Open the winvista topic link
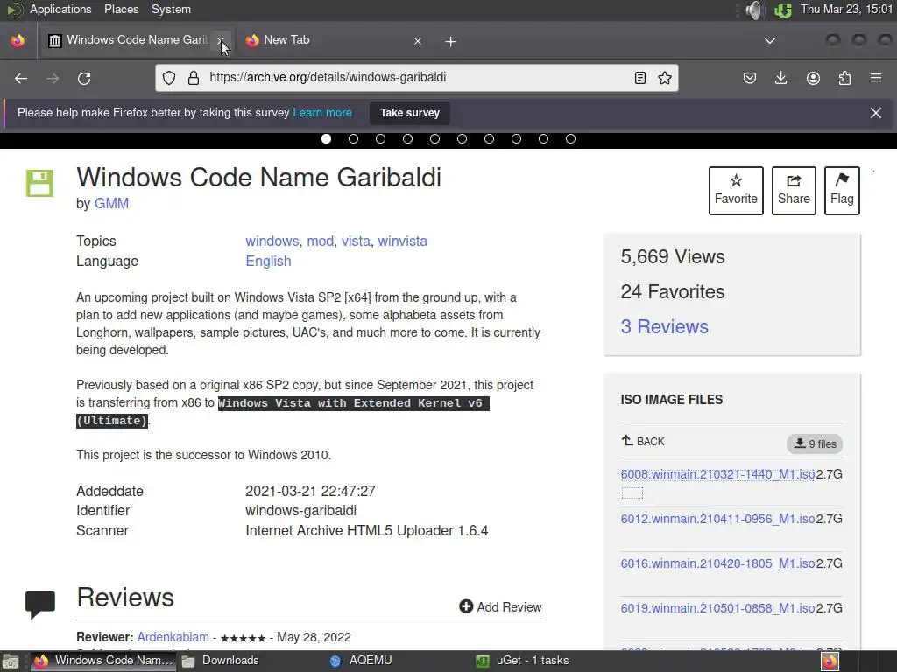897x672 pixels. tap(403, 241)
